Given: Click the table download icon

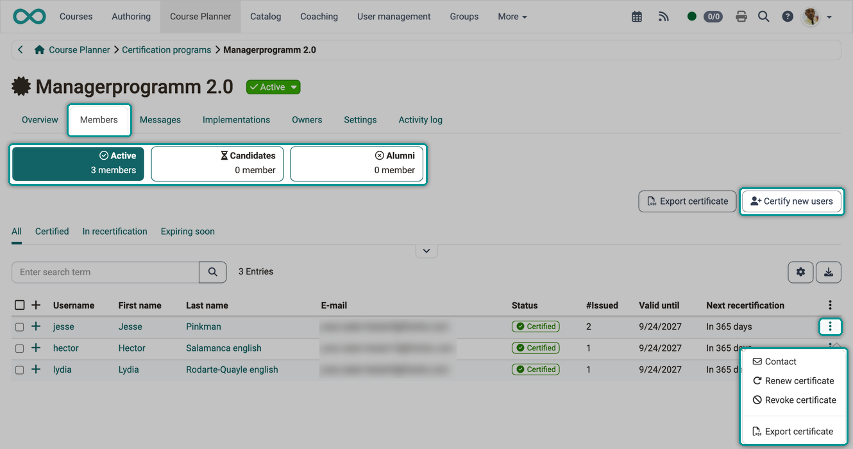Looking at the screenshot, I should [x=829, y=272].
